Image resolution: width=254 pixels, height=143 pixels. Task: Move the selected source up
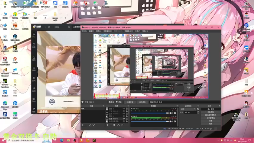[118, 125]
